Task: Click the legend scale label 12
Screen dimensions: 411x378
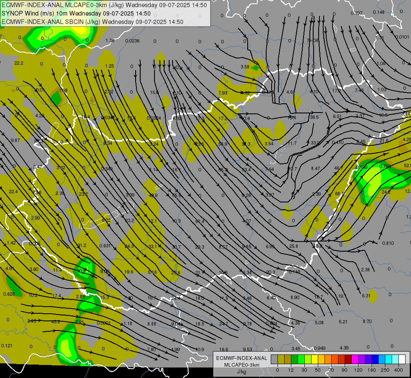Action: (x=291, y=370)
